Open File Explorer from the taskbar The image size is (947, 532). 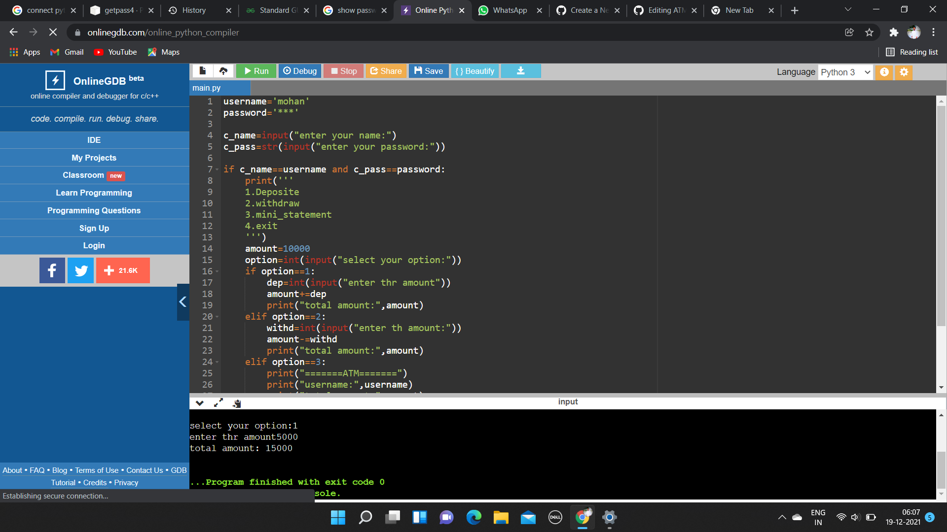click(501, 517)
